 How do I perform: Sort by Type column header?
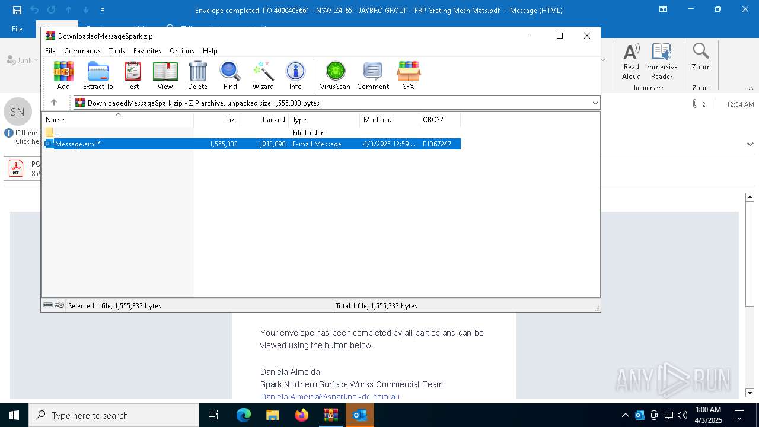(x=324, y=119)
